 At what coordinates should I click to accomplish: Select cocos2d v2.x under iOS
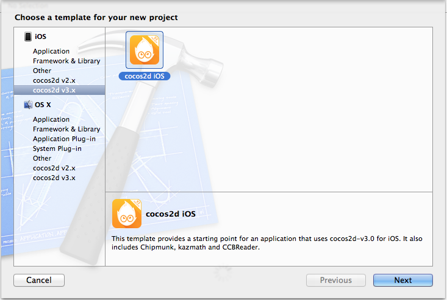coord(54,80)
